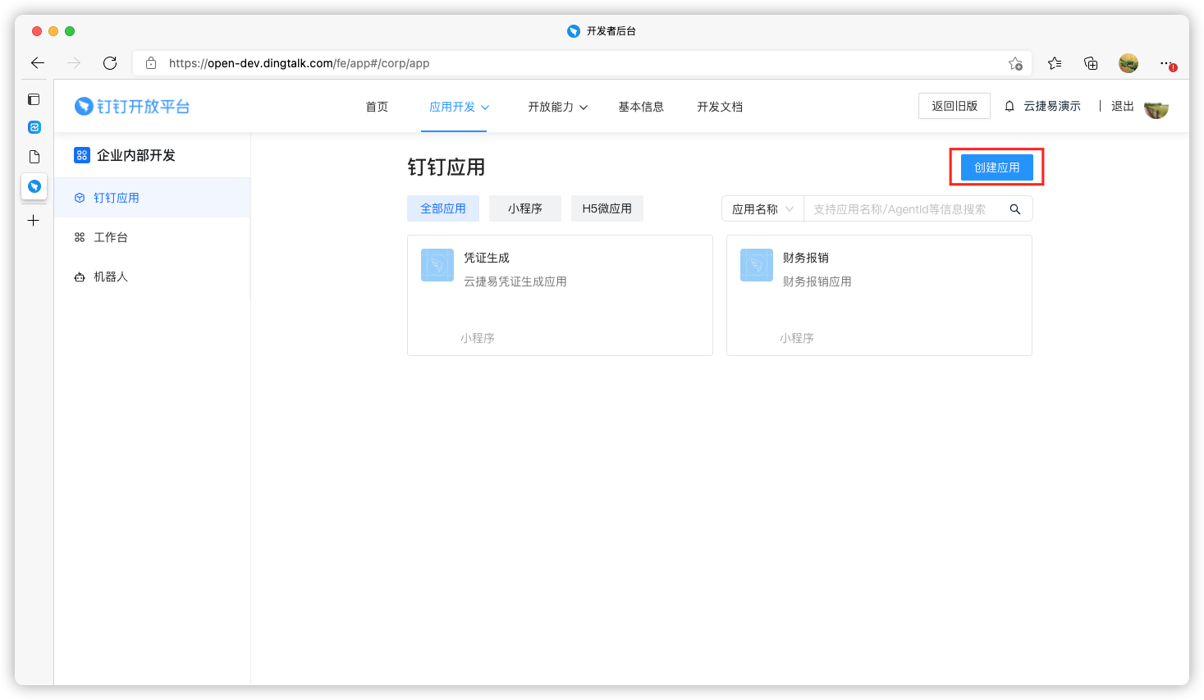Screen dimensions: 1204x700
Task: Open 工作台 in the left sidebar
Action: pyautogui.click(x=152, y=237)
